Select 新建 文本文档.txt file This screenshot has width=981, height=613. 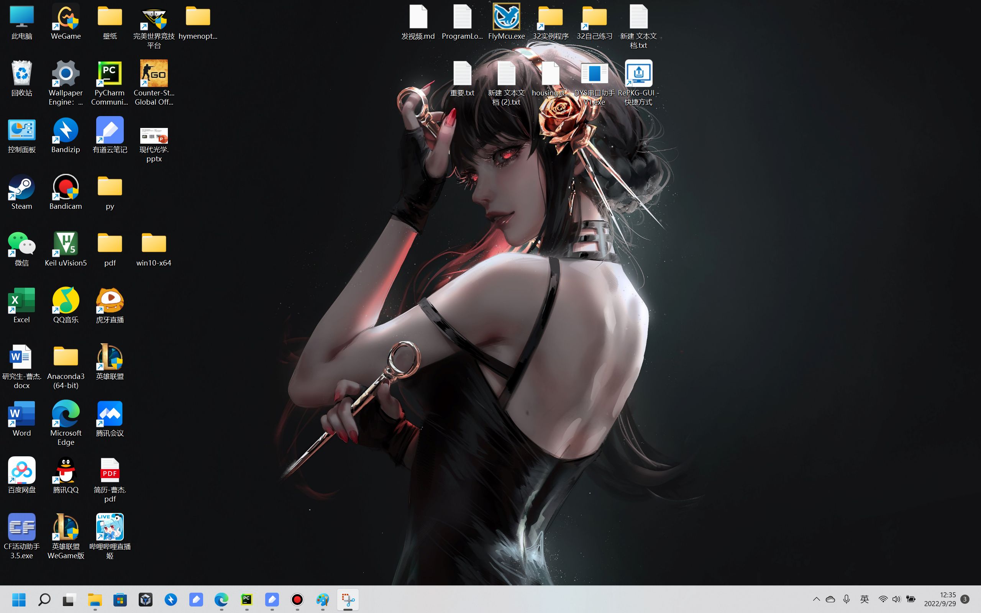638,27
